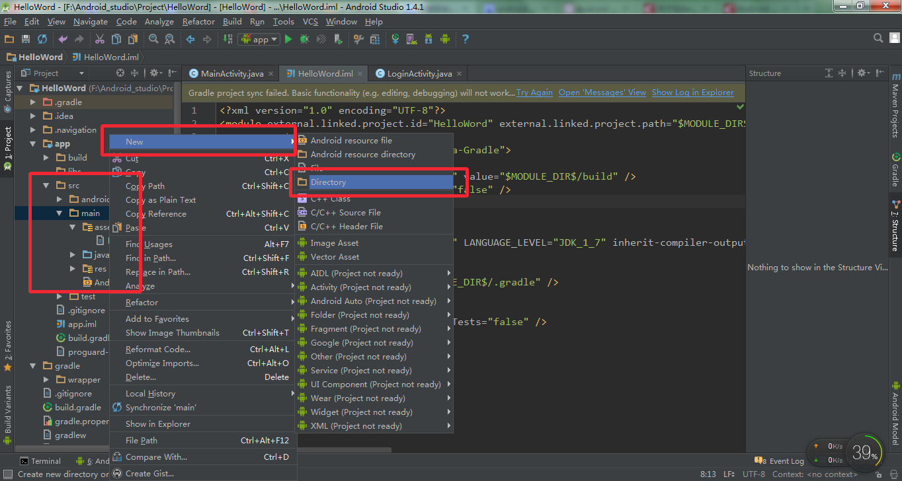Click the Find magnifier toolbar icon

(153, 39)
